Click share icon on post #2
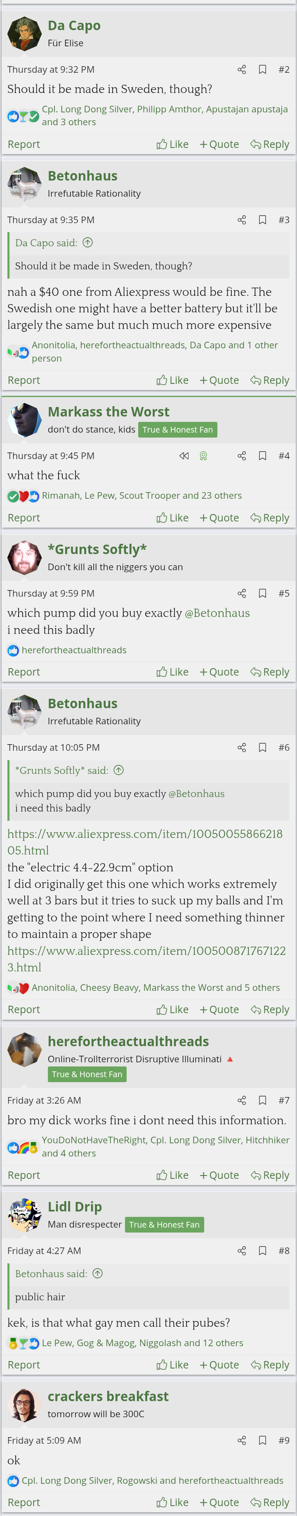This screenshot has height=1516, width=297. tap(241, 69)
